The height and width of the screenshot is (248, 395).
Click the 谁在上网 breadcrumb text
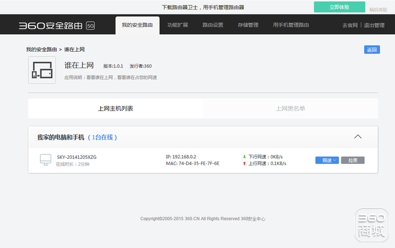(x=74, y=49)
